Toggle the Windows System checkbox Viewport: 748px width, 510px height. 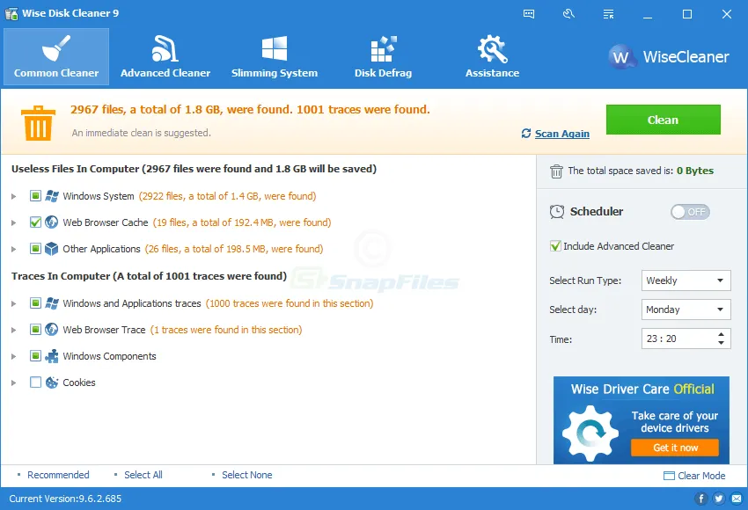coord(35,196)
